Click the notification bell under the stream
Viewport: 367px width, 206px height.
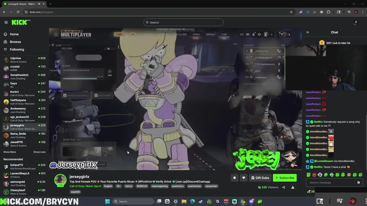(235, 178)
